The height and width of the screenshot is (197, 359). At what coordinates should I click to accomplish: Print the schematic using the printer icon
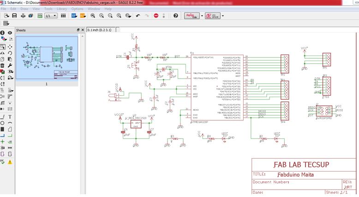click(x=24, y=16)
